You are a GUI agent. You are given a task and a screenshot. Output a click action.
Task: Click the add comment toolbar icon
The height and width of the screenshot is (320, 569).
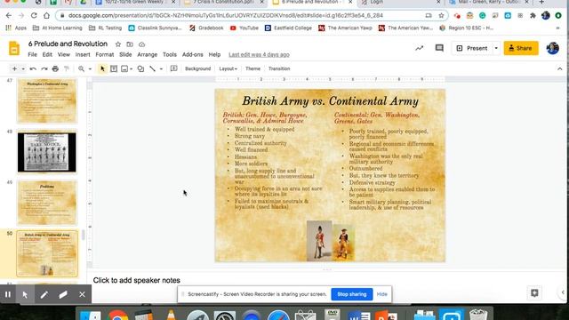[x=174, y=68]
